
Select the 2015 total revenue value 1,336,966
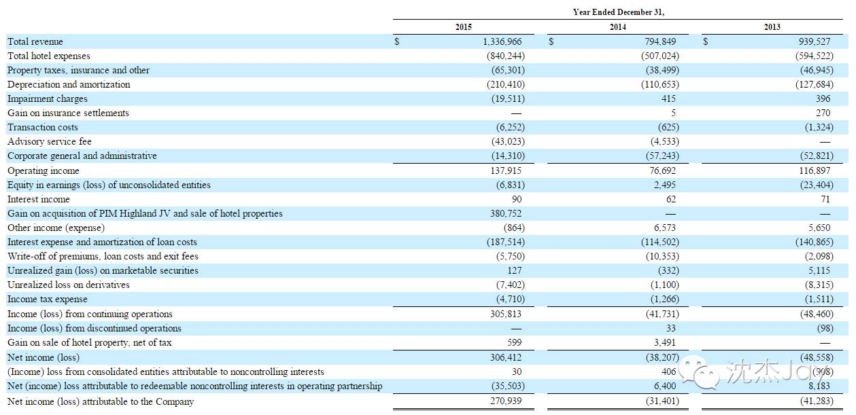[x=502, y=41]
